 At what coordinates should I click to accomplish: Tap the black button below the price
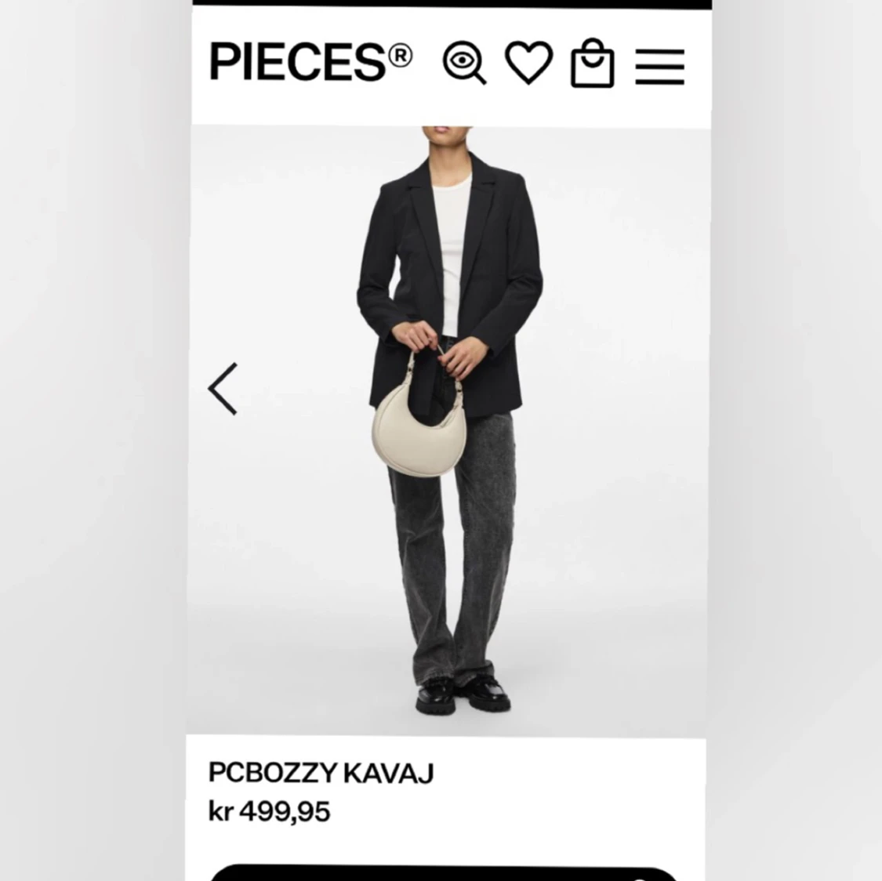point(444,873)
